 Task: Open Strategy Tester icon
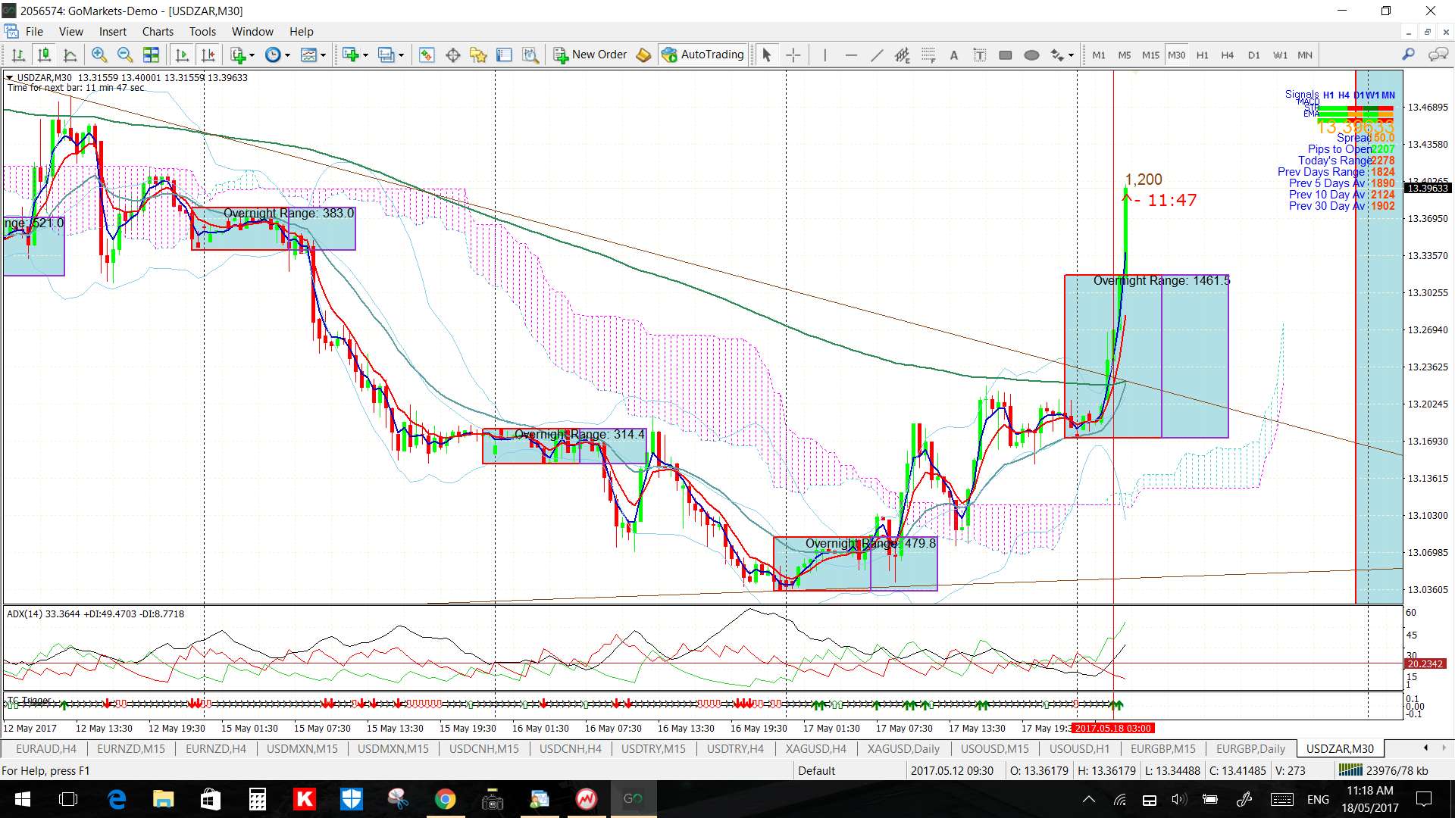[x=530, y=55]
